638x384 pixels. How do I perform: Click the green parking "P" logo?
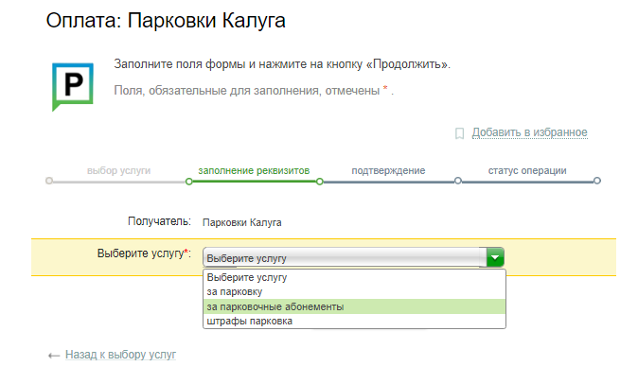(x=73, y=85)
